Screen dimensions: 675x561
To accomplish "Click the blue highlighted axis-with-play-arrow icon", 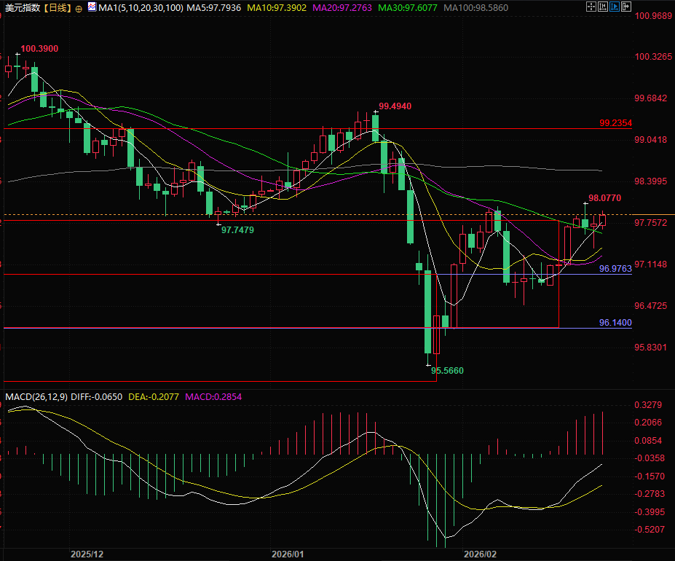I will [615, 7].
